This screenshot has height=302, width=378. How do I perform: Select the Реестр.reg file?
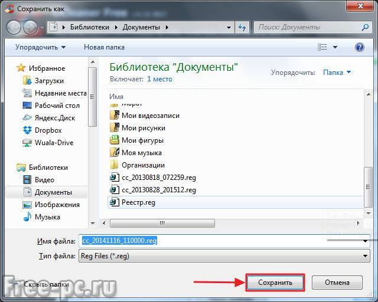[x=235, y=202]
